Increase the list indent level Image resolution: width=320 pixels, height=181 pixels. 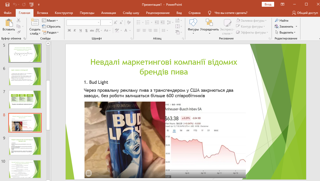tap(162, 22)
